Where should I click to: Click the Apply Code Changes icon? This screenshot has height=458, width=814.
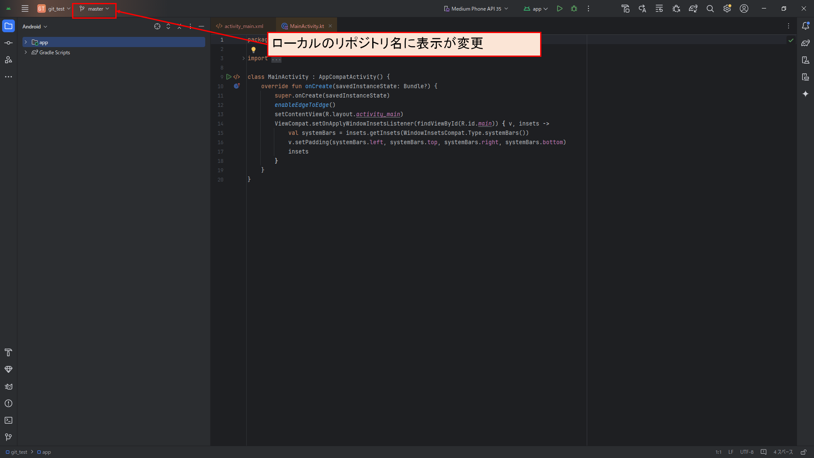pyautogui.click(x=659, y=8)
